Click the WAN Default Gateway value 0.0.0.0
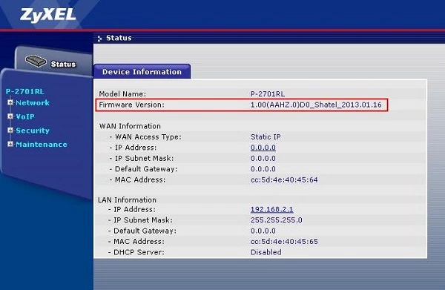445x290 pixels. (263, 169)
